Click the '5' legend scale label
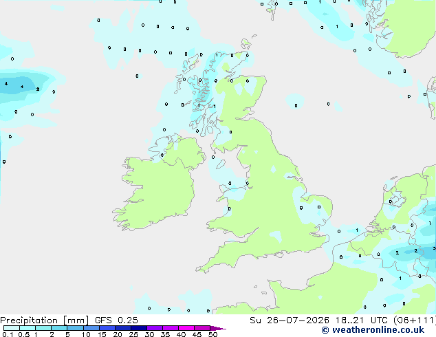The height and width of the screenshot is (337, 436). pyautogui.click(x=67, y=334)
